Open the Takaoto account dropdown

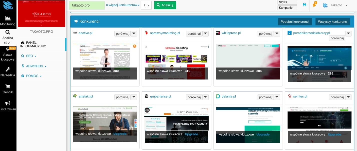(x=335, y=5)
